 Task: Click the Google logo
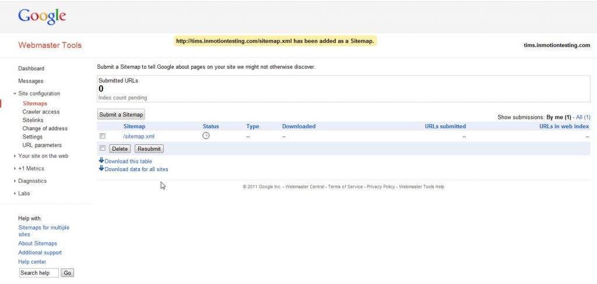pos(42,16)
